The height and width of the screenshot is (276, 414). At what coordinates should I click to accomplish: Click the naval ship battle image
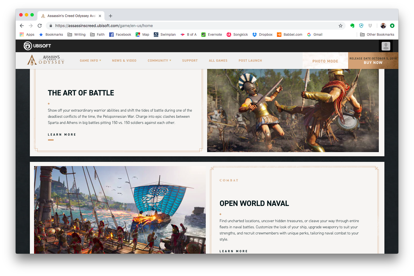[120, 210]
